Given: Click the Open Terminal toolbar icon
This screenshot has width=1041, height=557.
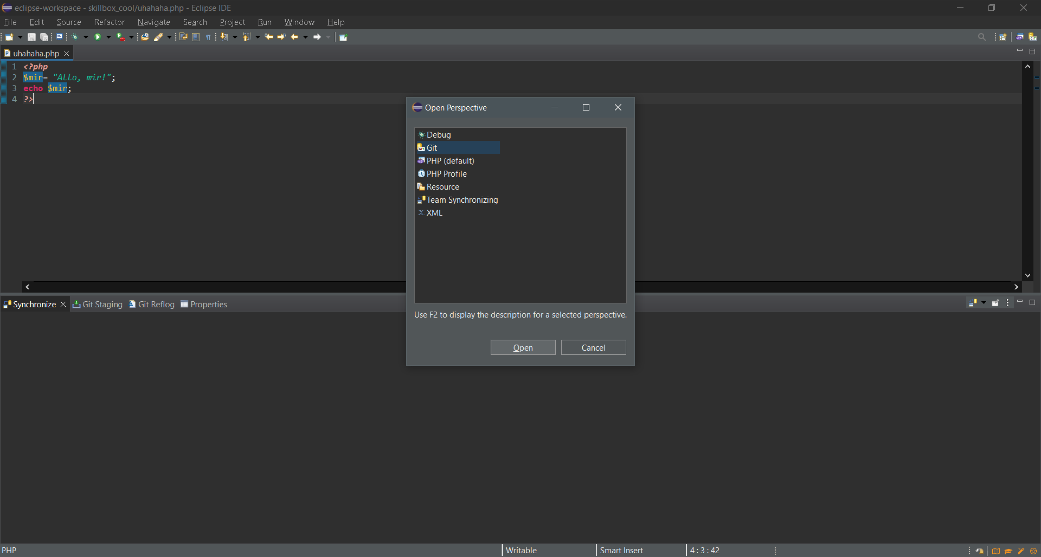Looking at the screenshot, I should point(59,37).
